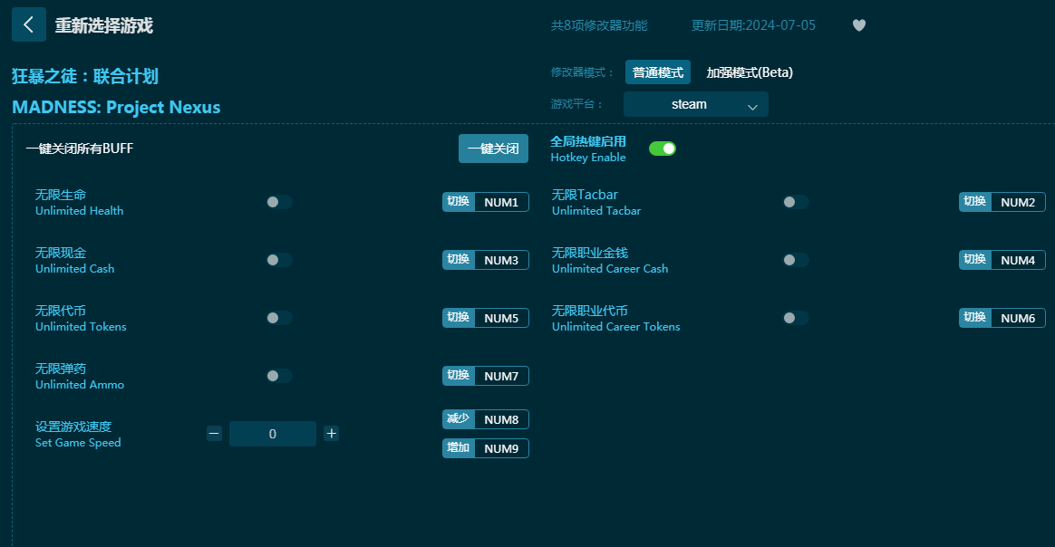The image size is (1055, 547).
Task: Click the back arrow icon
Action: point(29,24)
